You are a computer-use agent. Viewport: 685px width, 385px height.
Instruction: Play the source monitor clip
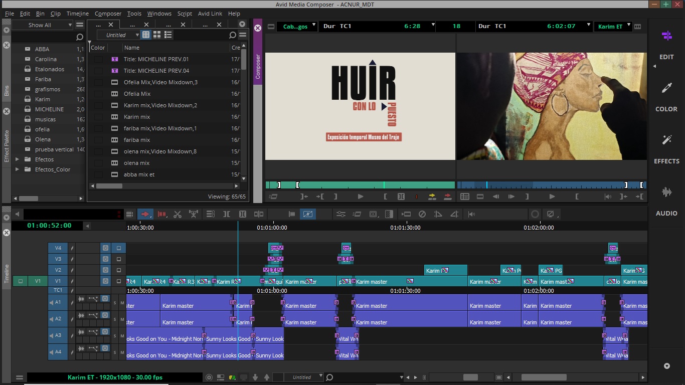point(360,197)
